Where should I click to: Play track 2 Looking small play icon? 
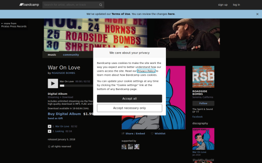(49, 131)
